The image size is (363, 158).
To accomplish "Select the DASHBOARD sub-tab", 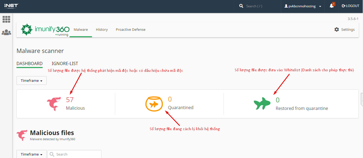I will click(x=29, y=63).
